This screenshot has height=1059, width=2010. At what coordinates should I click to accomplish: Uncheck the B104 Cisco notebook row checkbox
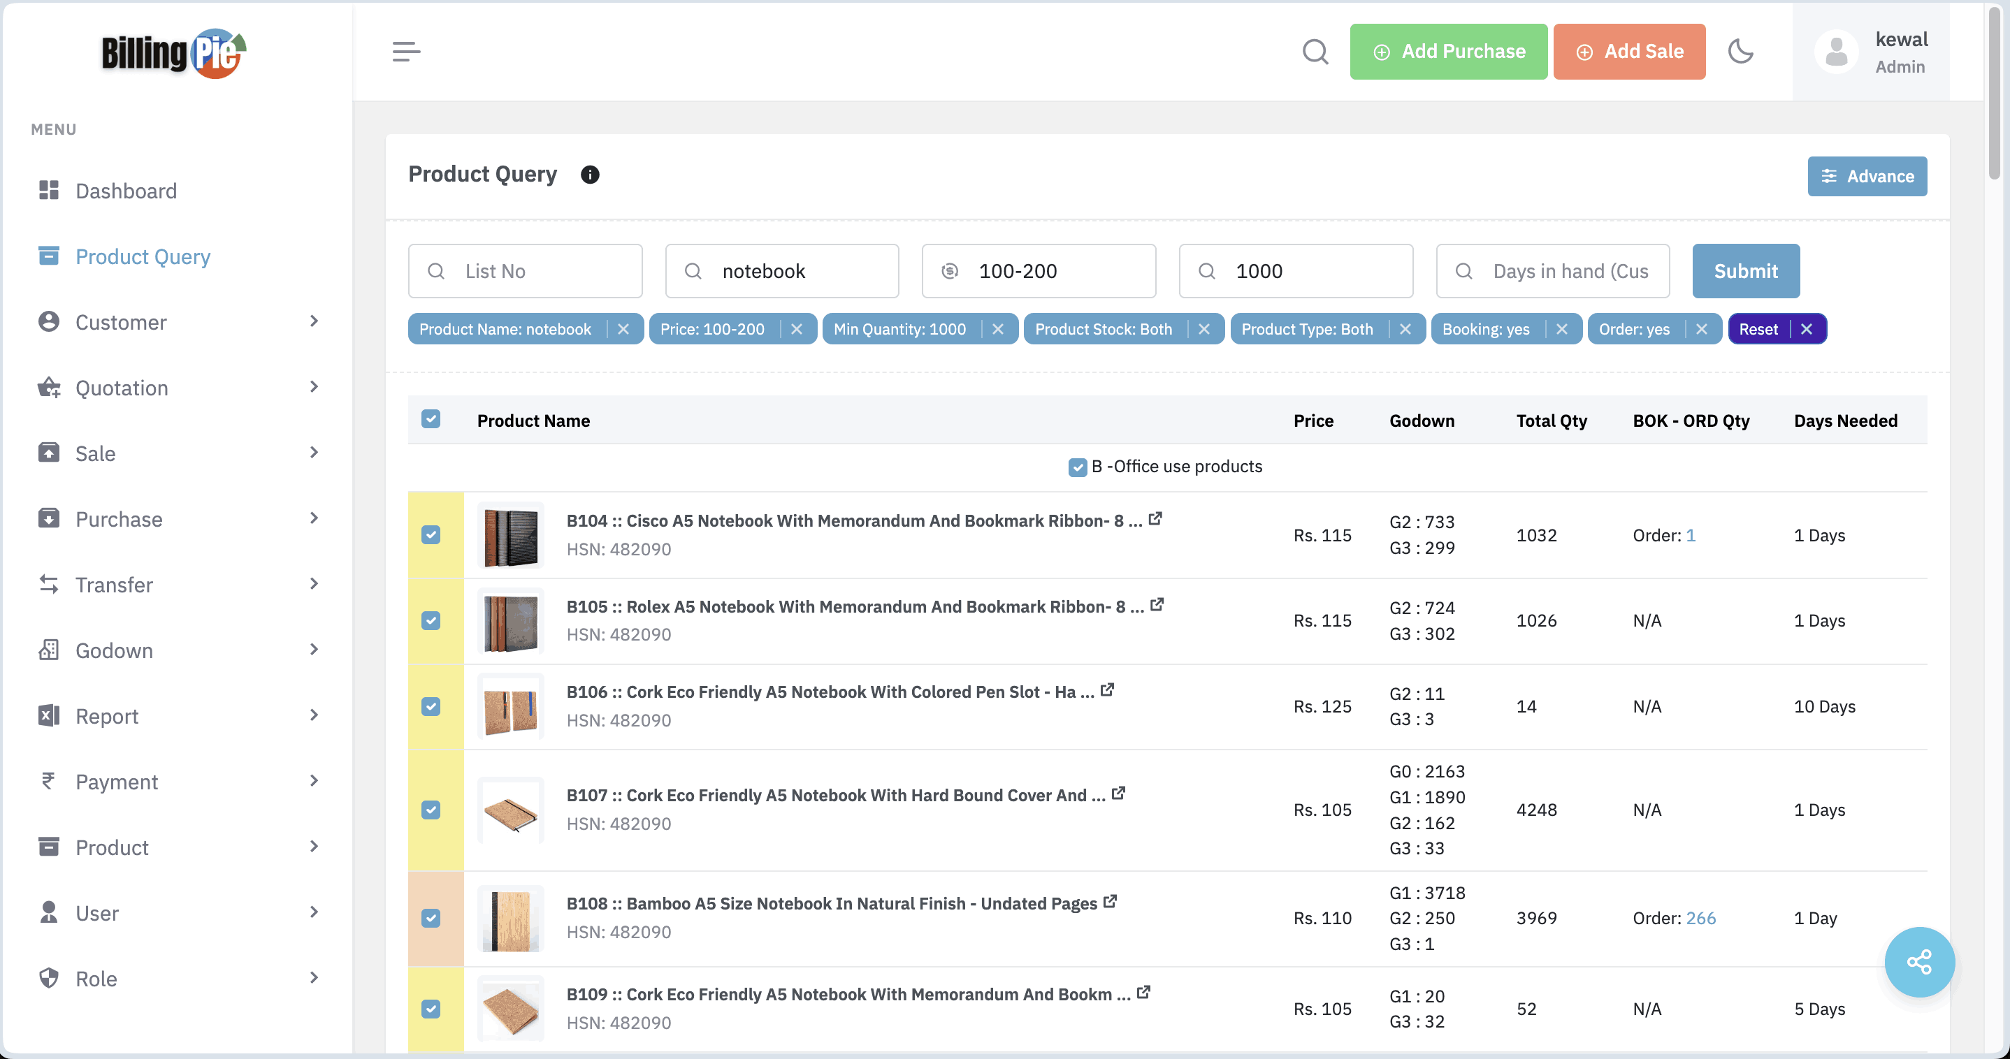click(x=431, y=535)
